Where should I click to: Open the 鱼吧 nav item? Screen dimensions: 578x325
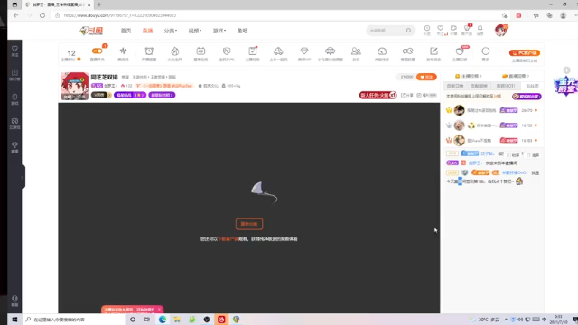(x=242, y=31)
